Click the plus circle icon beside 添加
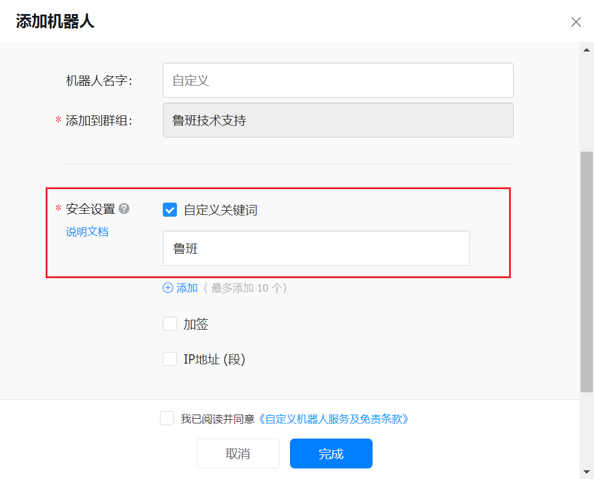Screen dimensions: 594x479 pos(168,288)
